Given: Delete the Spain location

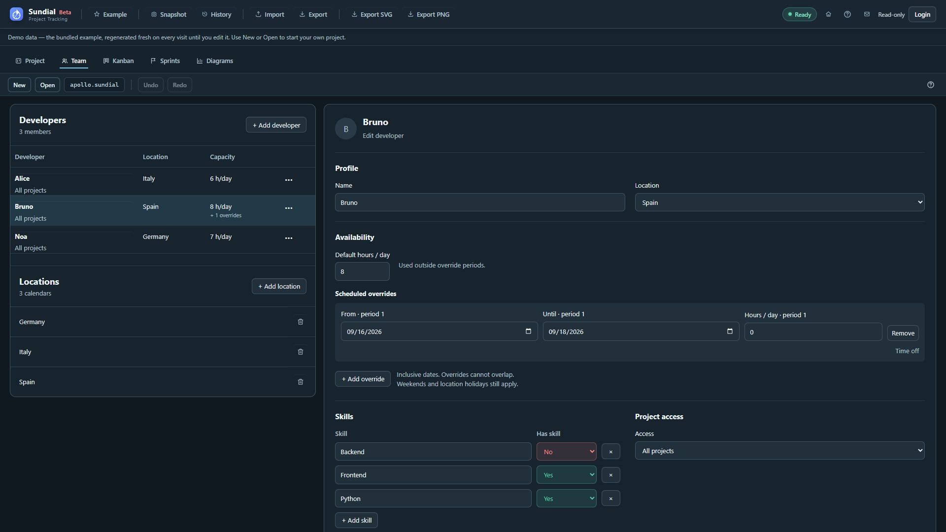Looking at the screenshot, I should point(301,382).
